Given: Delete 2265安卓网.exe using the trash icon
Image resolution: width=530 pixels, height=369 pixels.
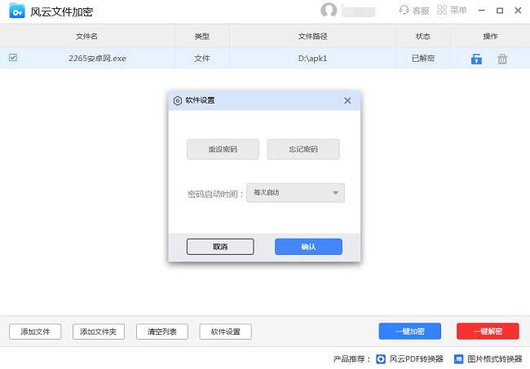Looking at the screenshot, I should 502,59.
